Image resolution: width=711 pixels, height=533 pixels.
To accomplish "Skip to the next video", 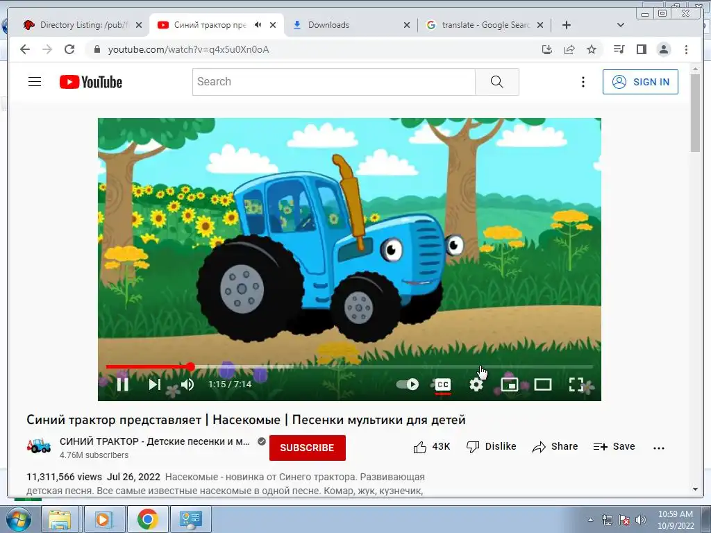I will pos(154,384).
